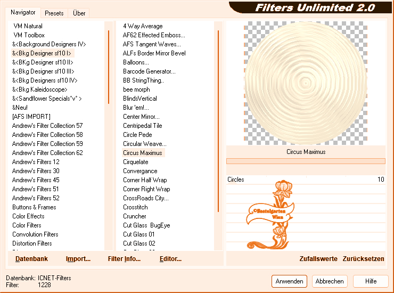The image size is (394, 293).
Task: Click Import... link
Action: (x=78, y=259)
